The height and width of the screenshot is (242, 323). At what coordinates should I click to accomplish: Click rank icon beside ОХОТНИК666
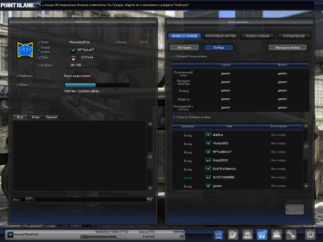tap(208, 178)
